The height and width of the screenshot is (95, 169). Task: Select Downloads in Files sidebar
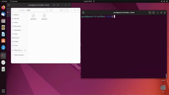pos(19,30)
